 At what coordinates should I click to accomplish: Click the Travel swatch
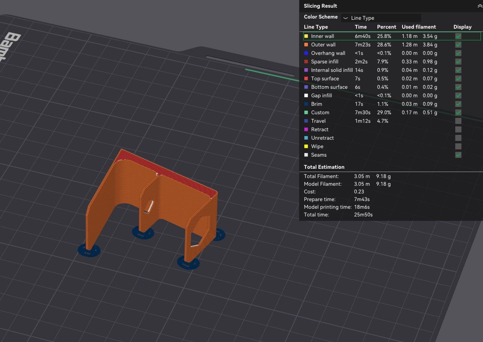pos(306,121)
